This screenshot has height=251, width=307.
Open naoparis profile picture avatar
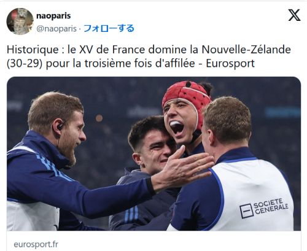click(x=20, y=21)
